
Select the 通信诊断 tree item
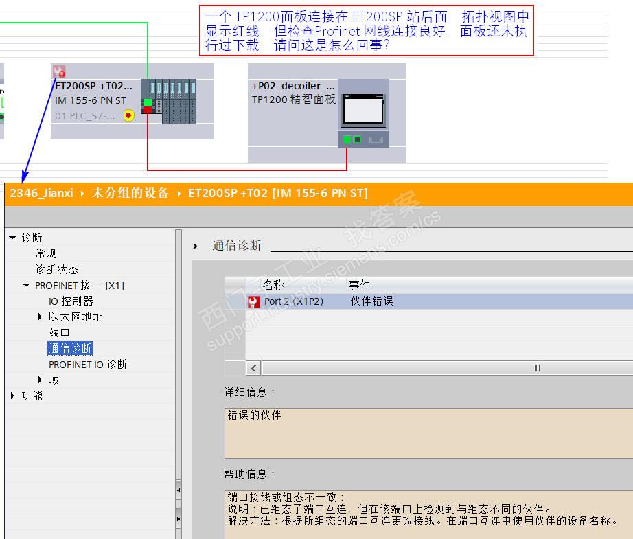pos(70,348)
